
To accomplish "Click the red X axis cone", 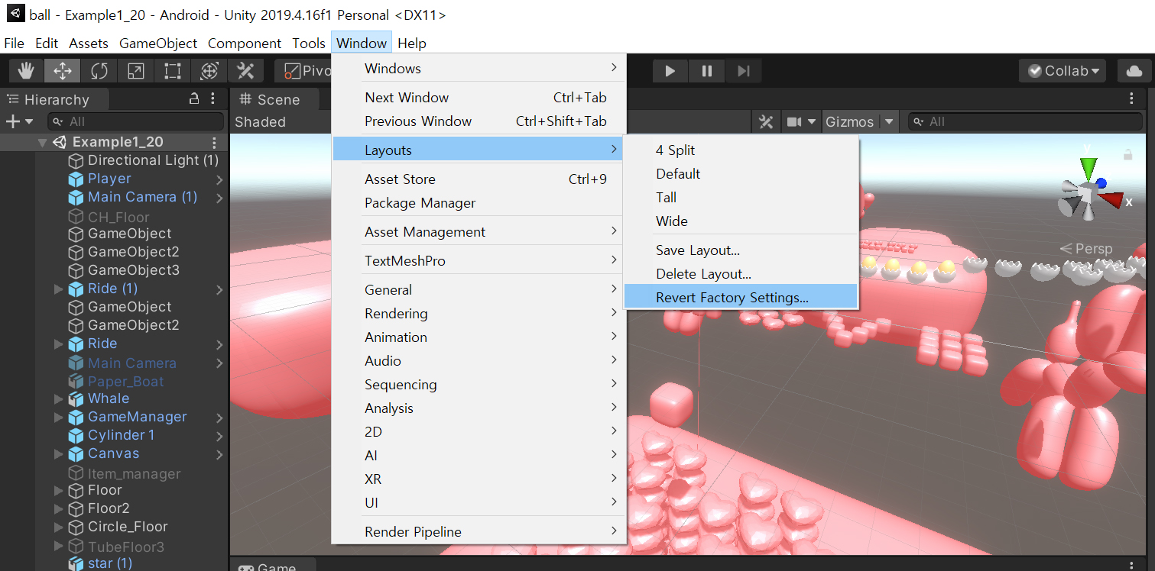I will 1114,200.
